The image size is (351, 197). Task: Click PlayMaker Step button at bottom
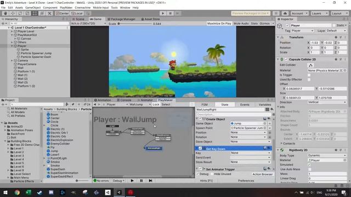point(150,181)
